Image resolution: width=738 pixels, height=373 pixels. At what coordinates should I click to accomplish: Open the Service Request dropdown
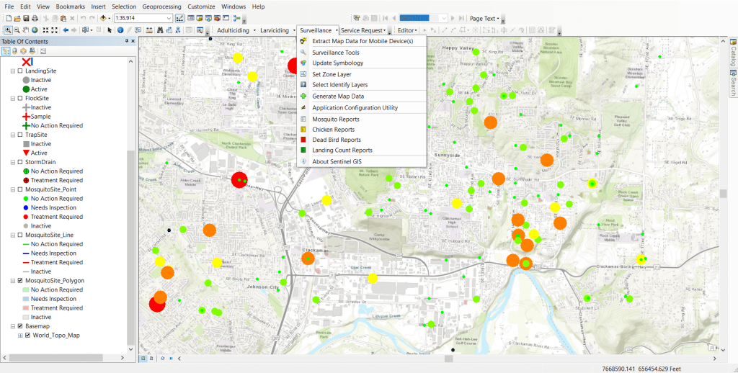363,30
